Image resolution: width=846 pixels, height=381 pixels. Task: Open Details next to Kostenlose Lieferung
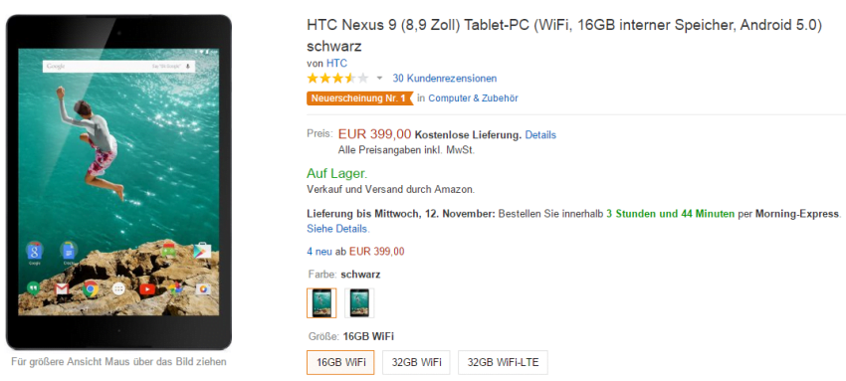click(x=540, y=134)
